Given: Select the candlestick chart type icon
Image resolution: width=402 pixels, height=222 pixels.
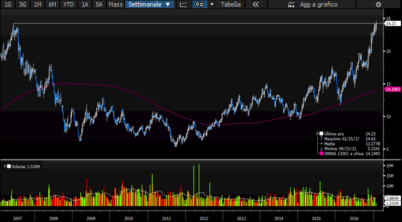Looking at the screenshot, I should [x=200, y=4].
